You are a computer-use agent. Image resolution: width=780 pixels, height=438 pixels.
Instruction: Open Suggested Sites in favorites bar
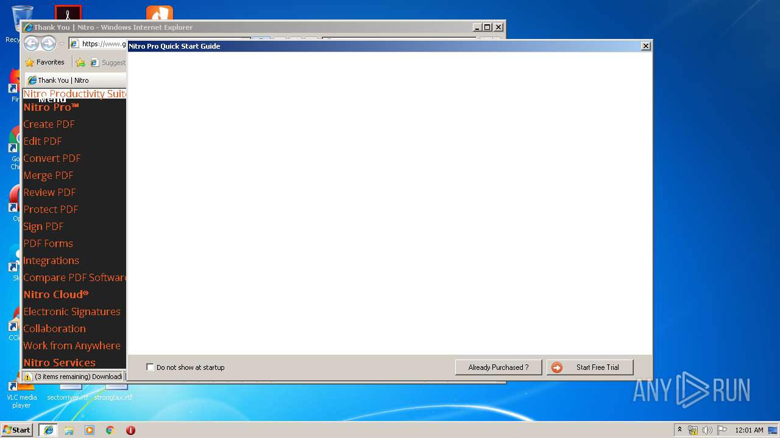pyautogui.click(x=108, y=62)
